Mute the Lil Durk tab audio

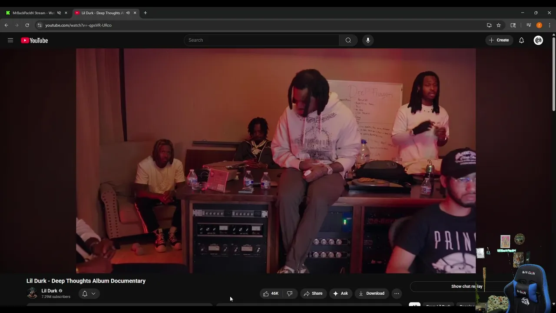[x=128, y=13]
